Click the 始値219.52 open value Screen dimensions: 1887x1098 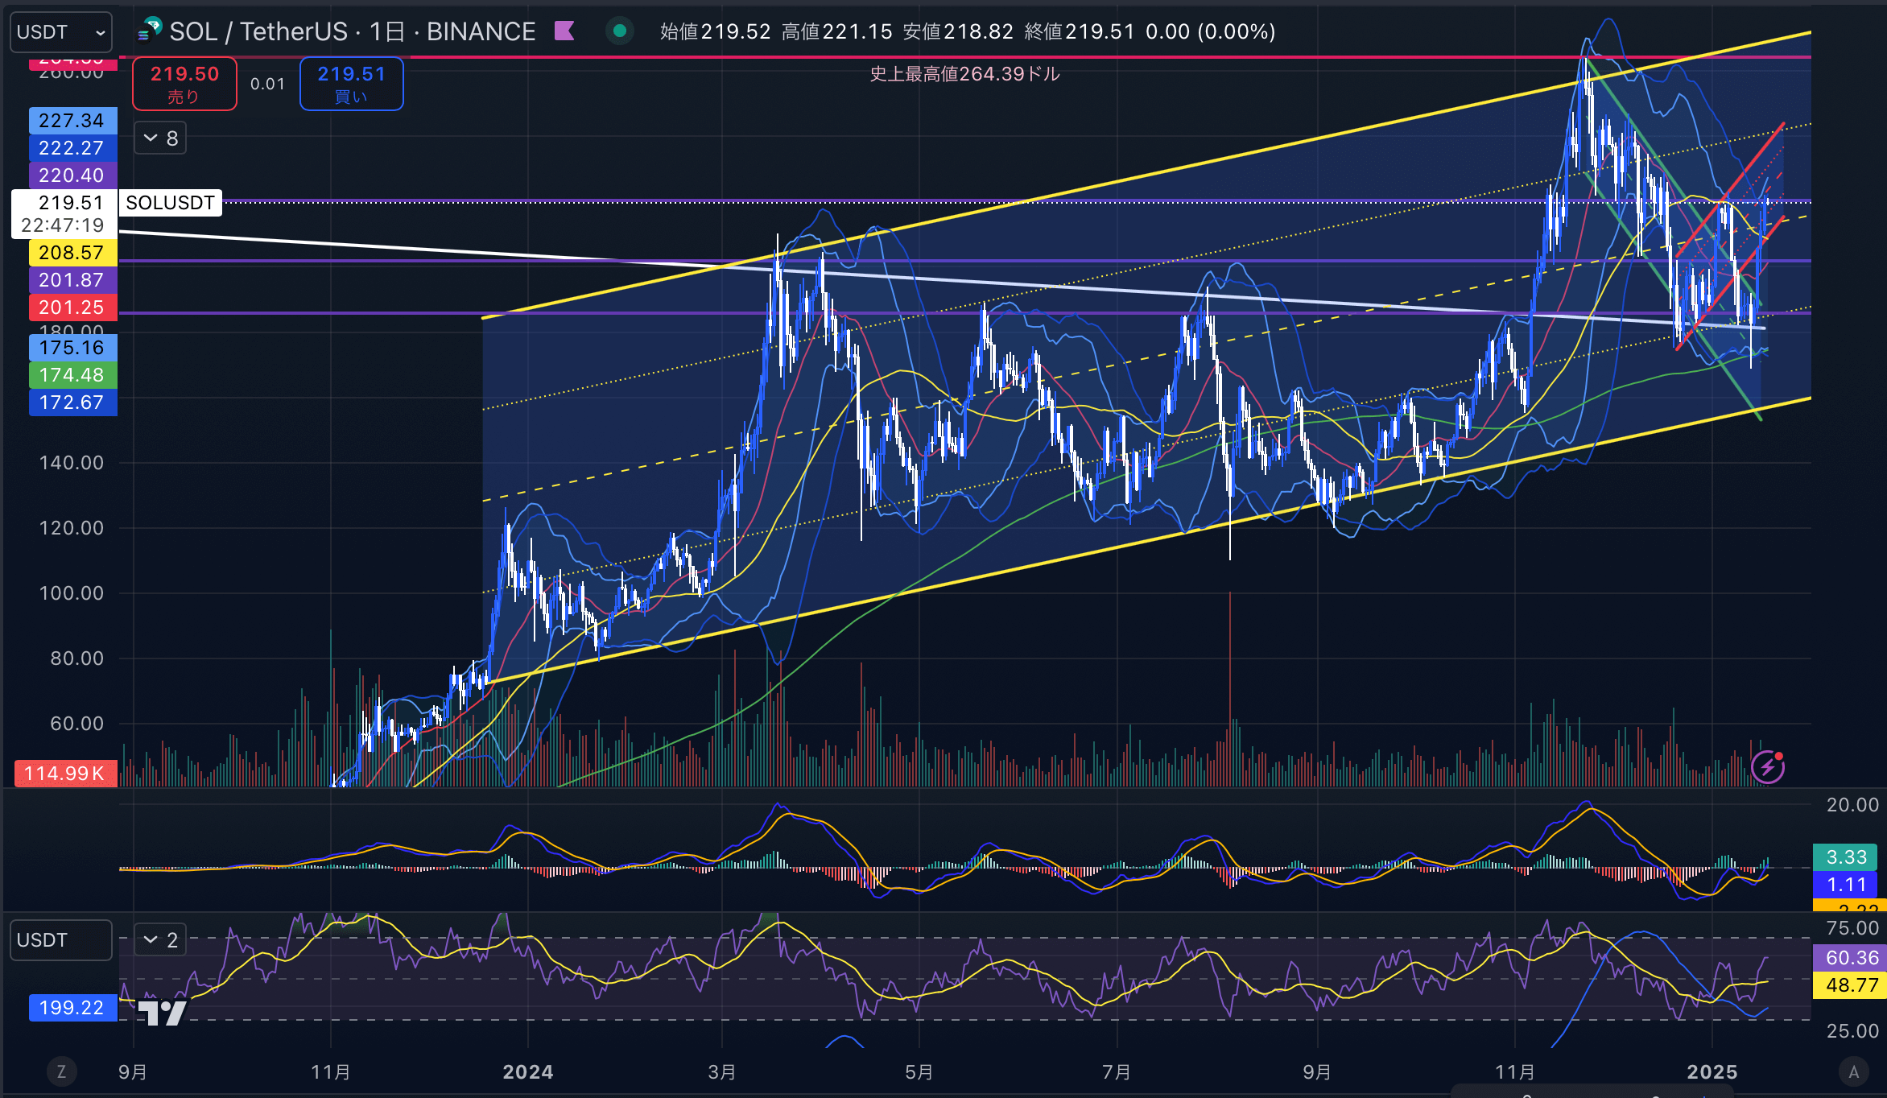pyautogui.click(x=715, y=31)
